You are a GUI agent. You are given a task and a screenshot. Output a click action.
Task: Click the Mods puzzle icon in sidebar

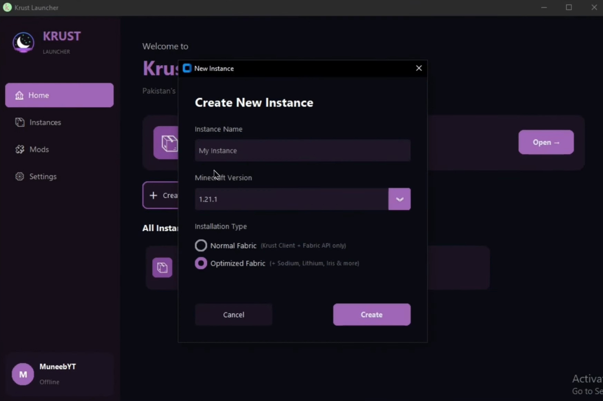point(20,150)
